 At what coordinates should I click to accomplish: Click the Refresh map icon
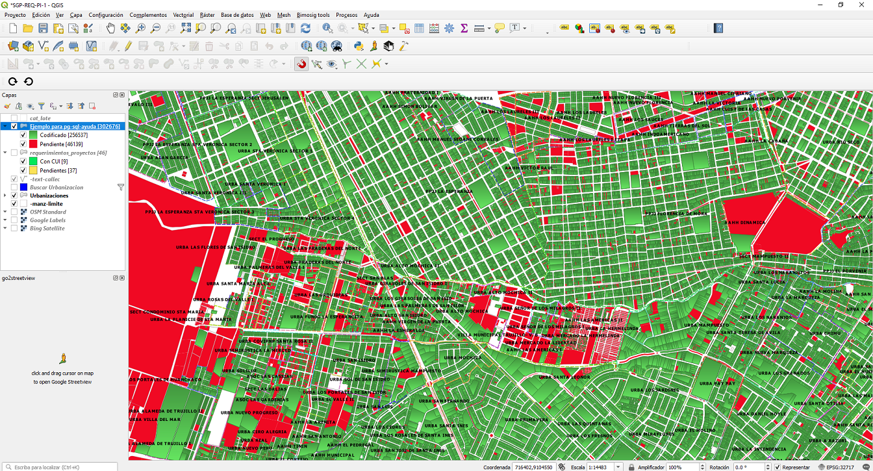pyautogui.click(x=305, y=28)
